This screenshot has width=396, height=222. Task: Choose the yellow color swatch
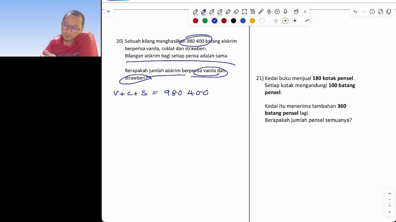pos(252,21)
